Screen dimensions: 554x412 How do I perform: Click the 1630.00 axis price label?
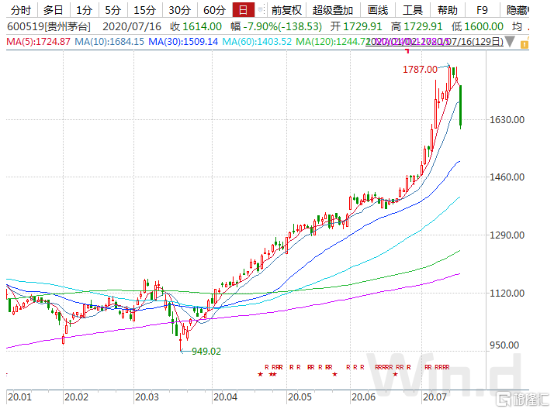click(507, 120)
